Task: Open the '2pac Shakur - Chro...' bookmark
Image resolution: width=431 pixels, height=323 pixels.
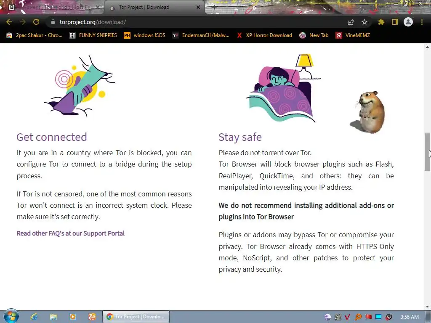Action: (35, 35)
